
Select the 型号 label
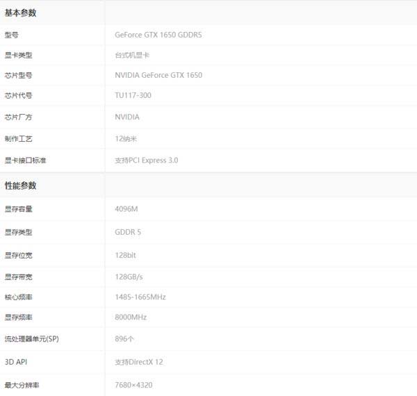tap(11, 35)
